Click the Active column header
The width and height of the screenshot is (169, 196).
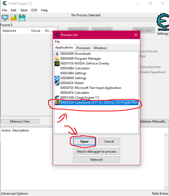[x=6, y=130]
